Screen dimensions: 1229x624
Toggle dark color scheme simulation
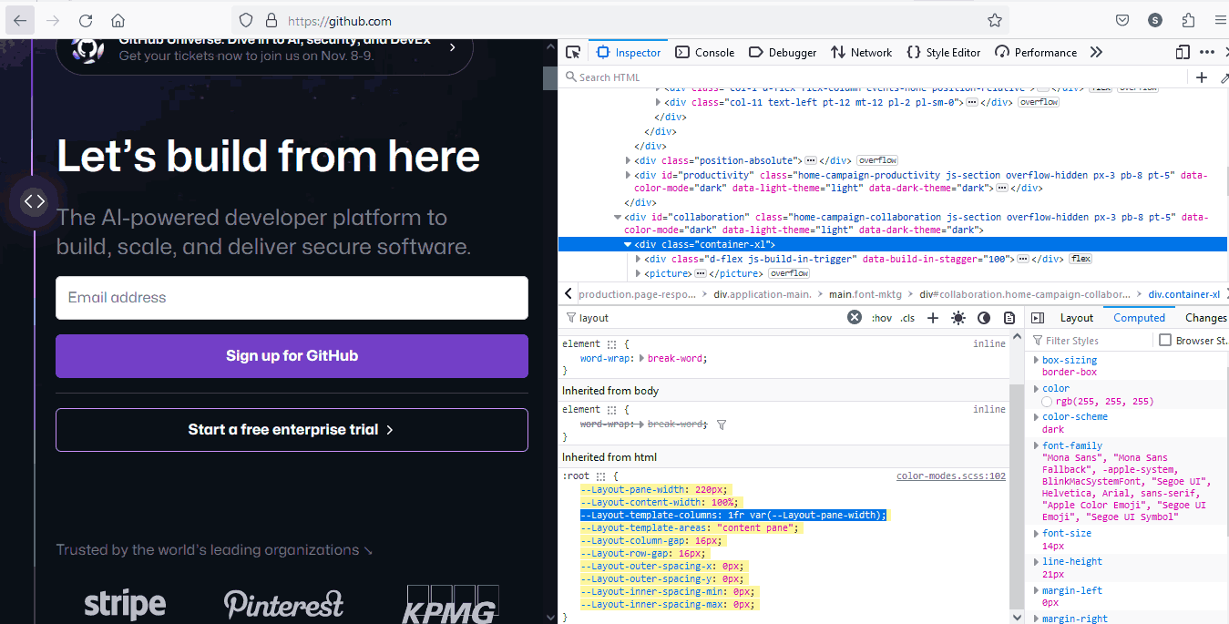pyautogui.click(x=983, y=317)
